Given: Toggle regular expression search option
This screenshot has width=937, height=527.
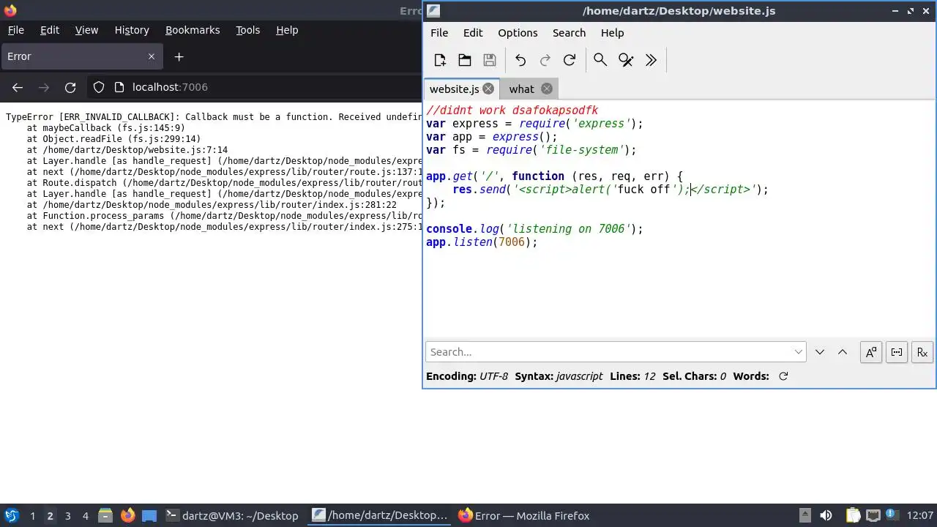Looking at the screenshot, I should point(922,352).
